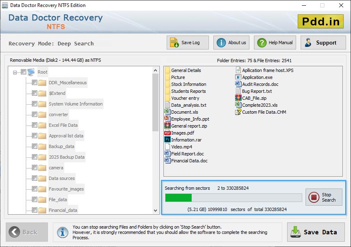Open the Help Manual
Screen dimensions: 351x247
pos(275,43)
